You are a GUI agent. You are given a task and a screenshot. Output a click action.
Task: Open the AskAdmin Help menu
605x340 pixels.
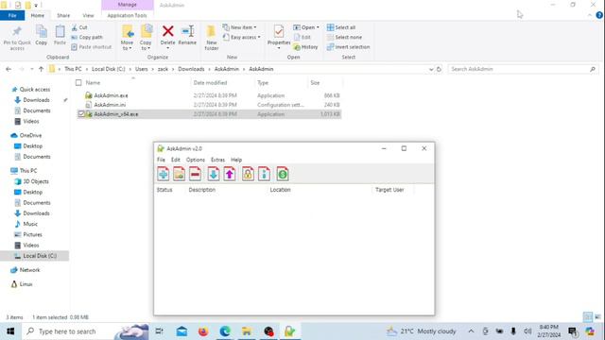point(236,160)
